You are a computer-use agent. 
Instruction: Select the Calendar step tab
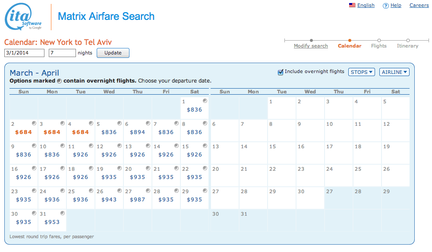350,46
